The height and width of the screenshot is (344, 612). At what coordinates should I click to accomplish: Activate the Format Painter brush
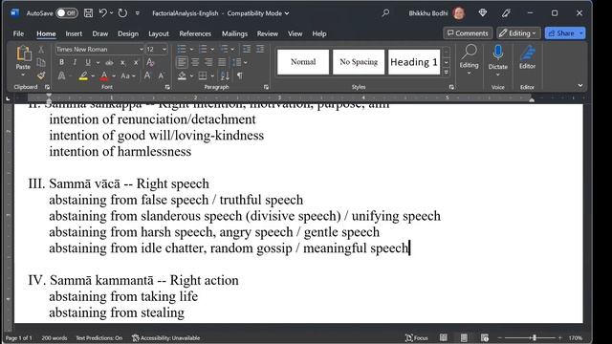click(41, 75)
